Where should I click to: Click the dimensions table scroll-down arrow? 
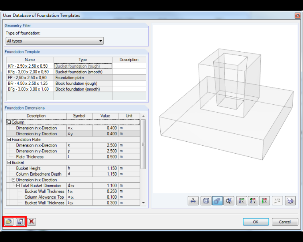pos(143,203)
